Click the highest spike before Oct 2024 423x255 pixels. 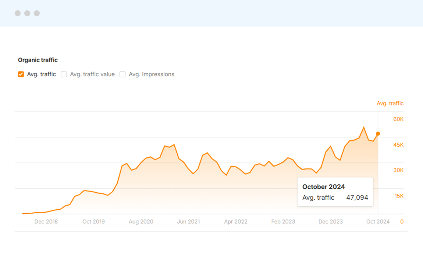(x=363, y=126)
